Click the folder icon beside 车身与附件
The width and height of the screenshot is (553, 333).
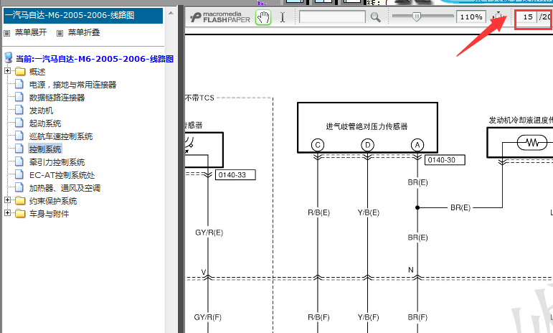[20, 214]
